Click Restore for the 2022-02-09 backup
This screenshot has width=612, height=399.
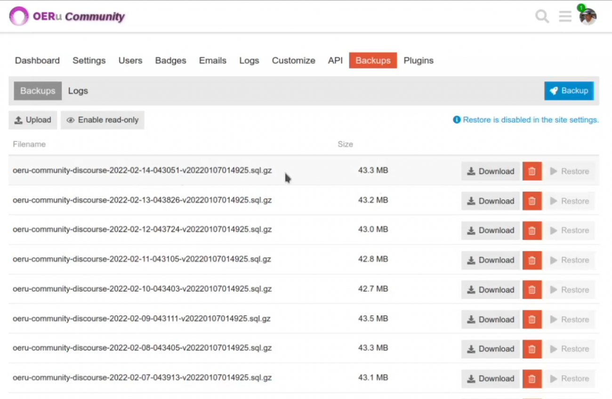570,319
